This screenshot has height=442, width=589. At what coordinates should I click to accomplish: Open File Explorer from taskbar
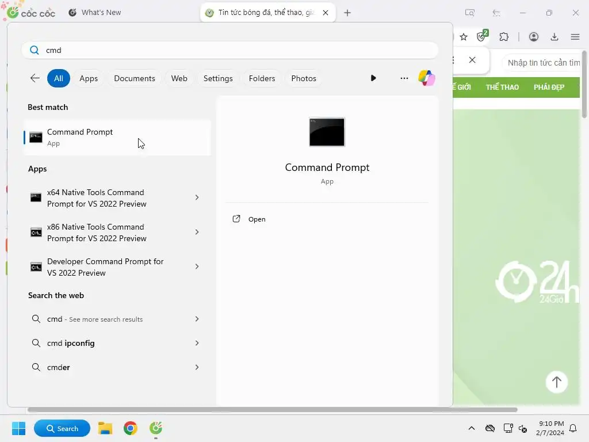click(105, 428)
